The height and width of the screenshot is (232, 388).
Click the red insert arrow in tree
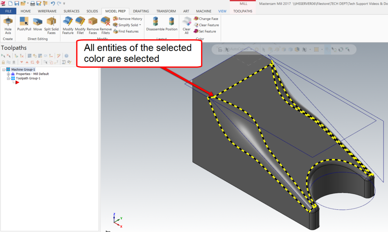coord(17,82)
